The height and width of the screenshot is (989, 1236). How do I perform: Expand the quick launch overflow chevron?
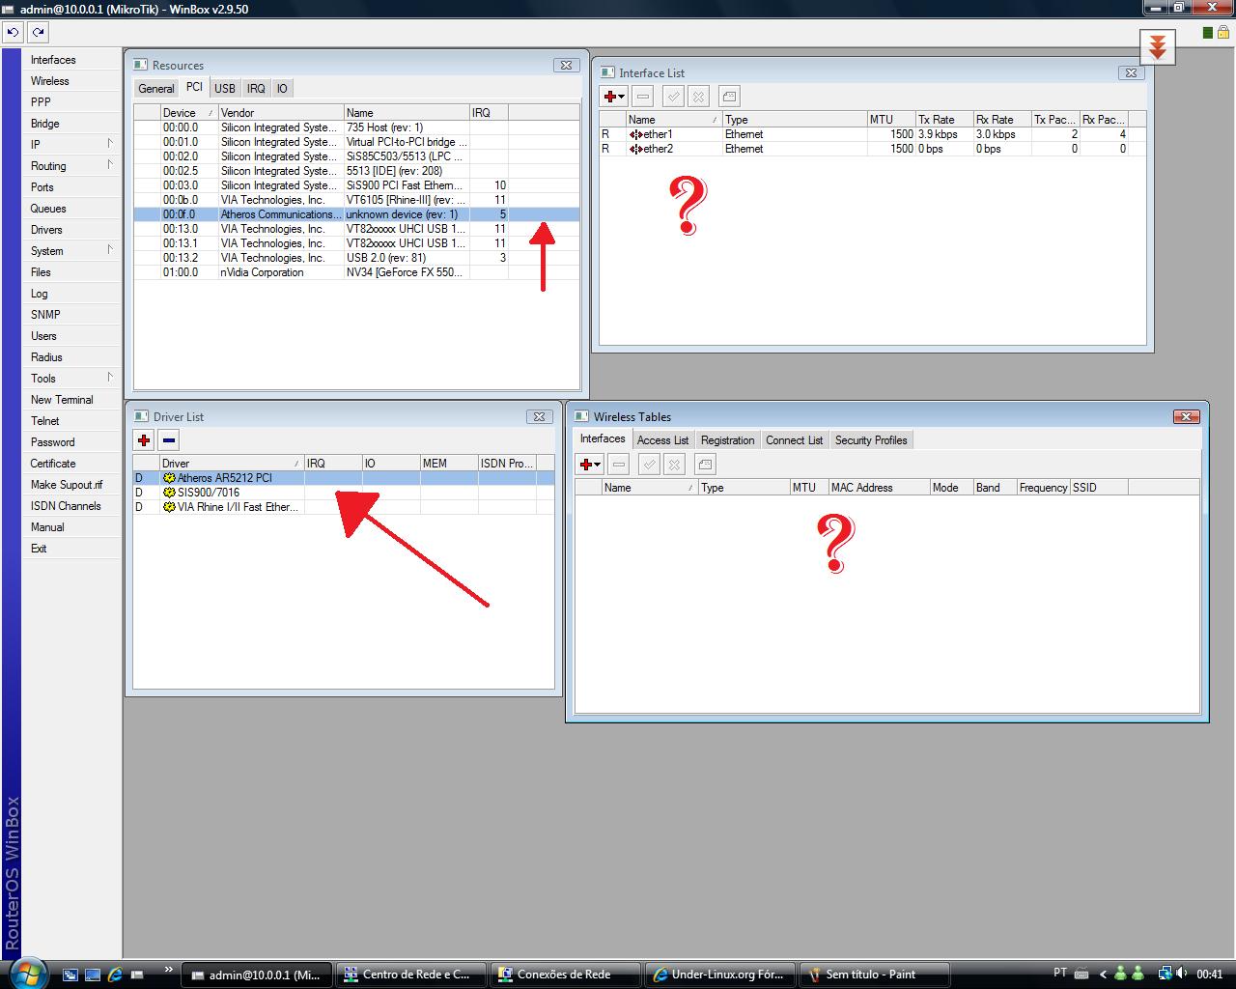tap(169, 970)
